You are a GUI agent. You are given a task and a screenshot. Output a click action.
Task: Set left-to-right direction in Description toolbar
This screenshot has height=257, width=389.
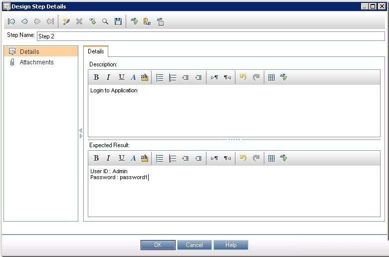(x=214, y=77)
